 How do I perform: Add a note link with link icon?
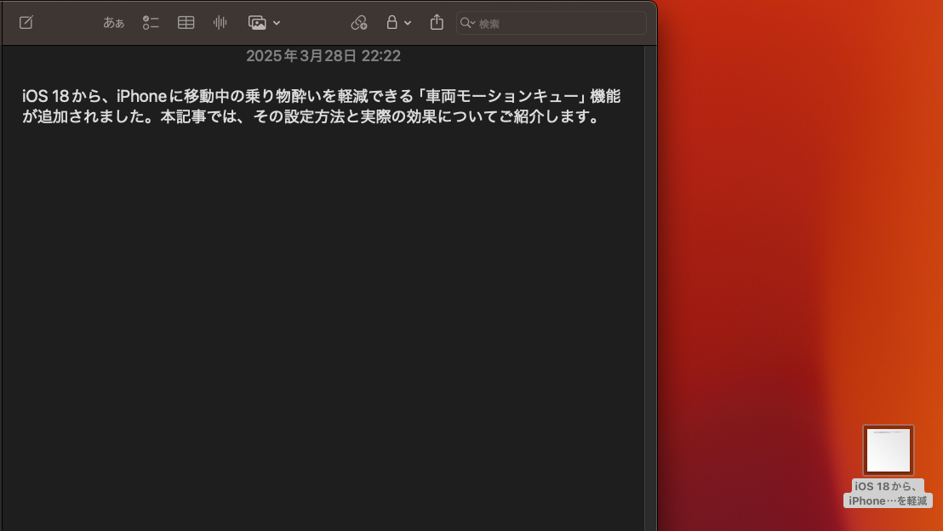pyautogui.click(x=359, y=23)
